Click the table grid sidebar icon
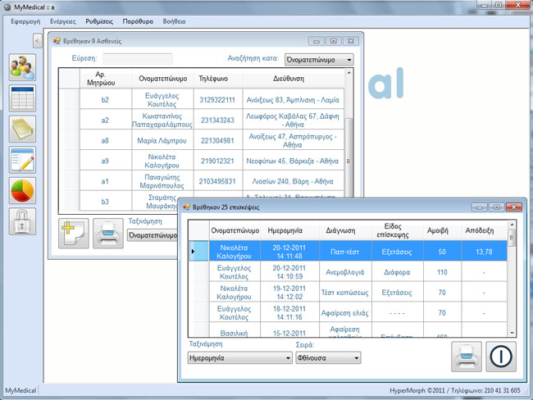533x400 pixels. point(22,98)
